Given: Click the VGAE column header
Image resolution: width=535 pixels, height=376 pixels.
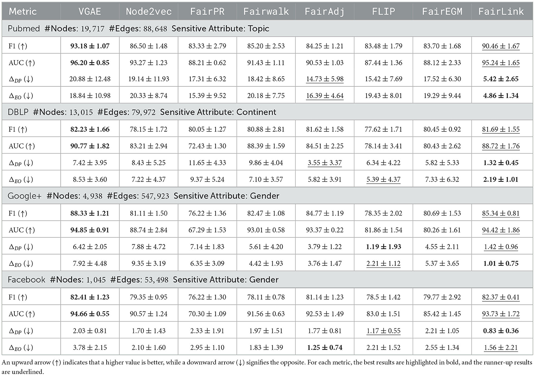Looking at the screenshot, I should [x=89, y=11].
